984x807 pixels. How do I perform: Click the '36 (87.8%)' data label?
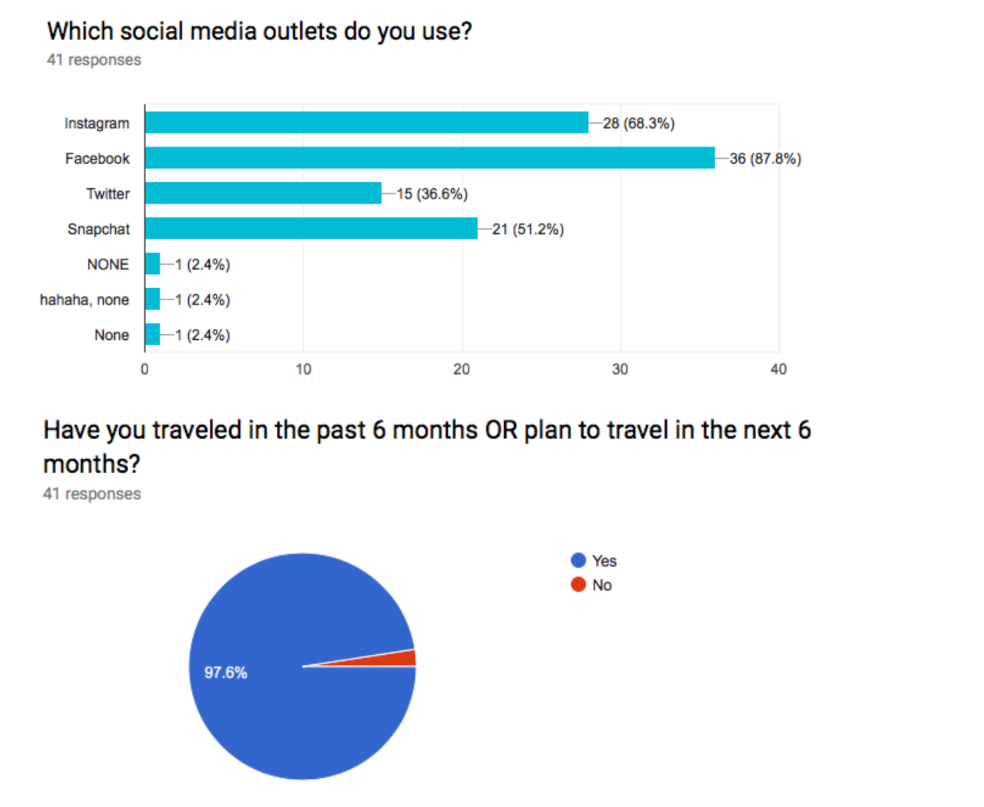[x=765, y=159]
